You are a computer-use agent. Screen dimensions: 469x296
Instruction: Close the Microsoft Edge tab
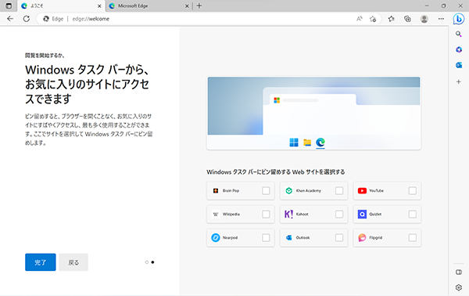(x=187, y=6)
